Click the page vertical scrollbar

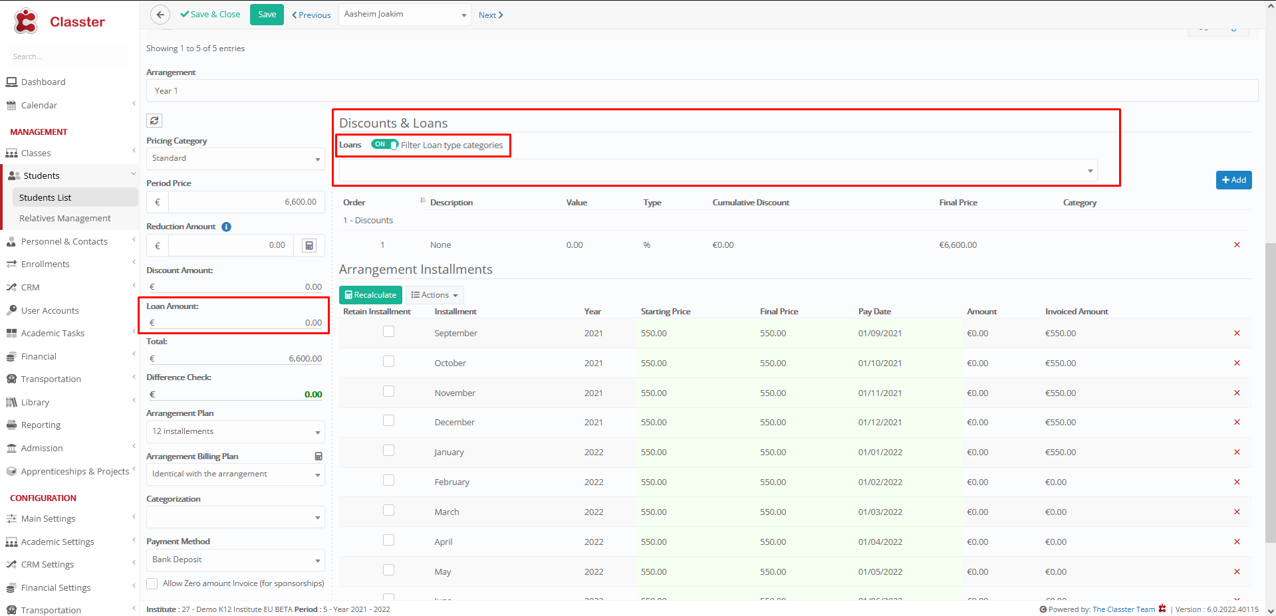click(x=1271, y=392)
